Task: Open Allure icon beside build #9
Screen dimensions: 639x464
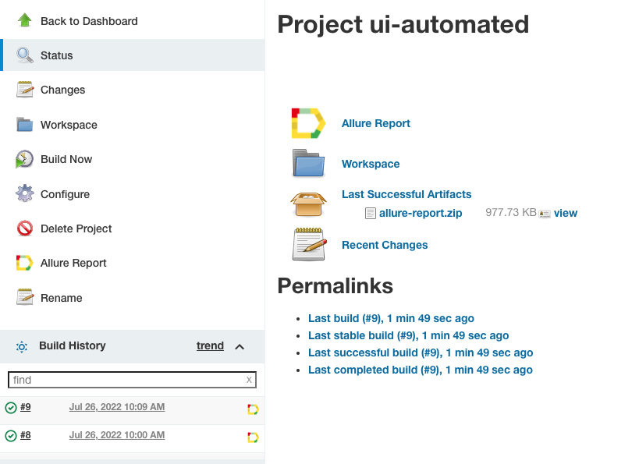Action: 253,409
